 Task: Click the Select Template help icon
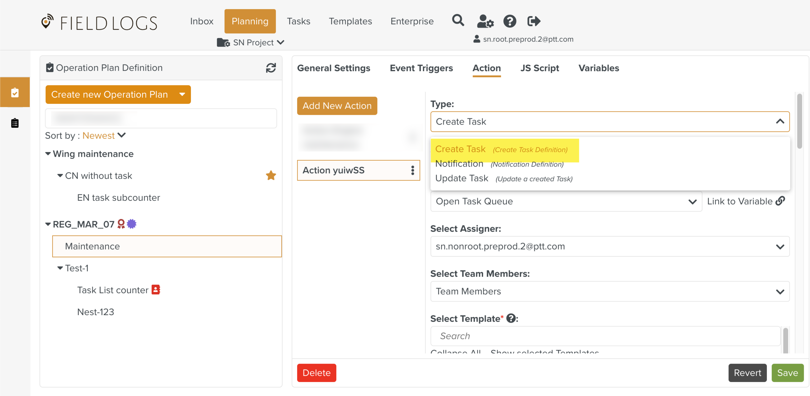pos(511,318)
